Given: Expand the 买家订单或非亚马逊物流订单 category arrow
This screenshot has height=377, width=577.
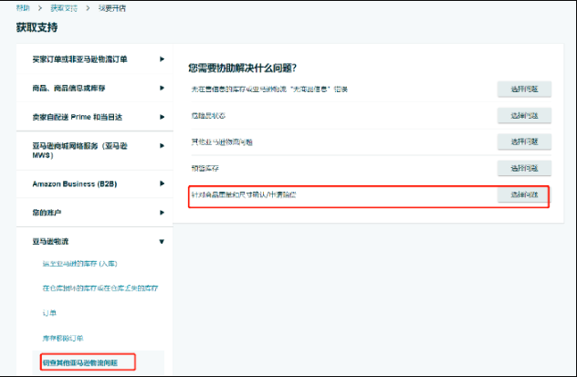Looking at the screenshot, I should click(162, 58).
